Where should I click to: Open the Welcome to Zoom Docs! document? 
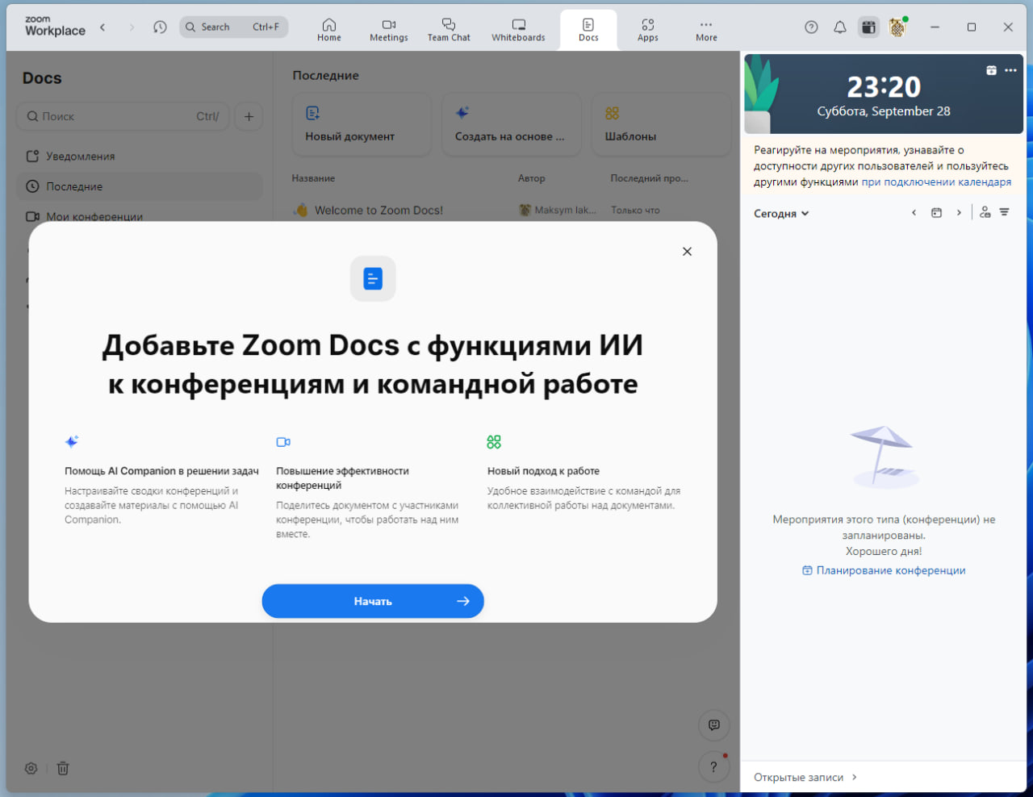[x=378, y=211]
